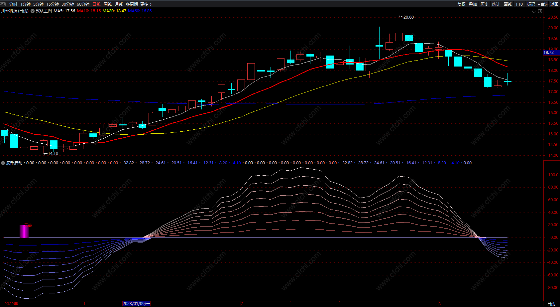
Task: Open the 统计 statistics button
Action: (496, 4)
